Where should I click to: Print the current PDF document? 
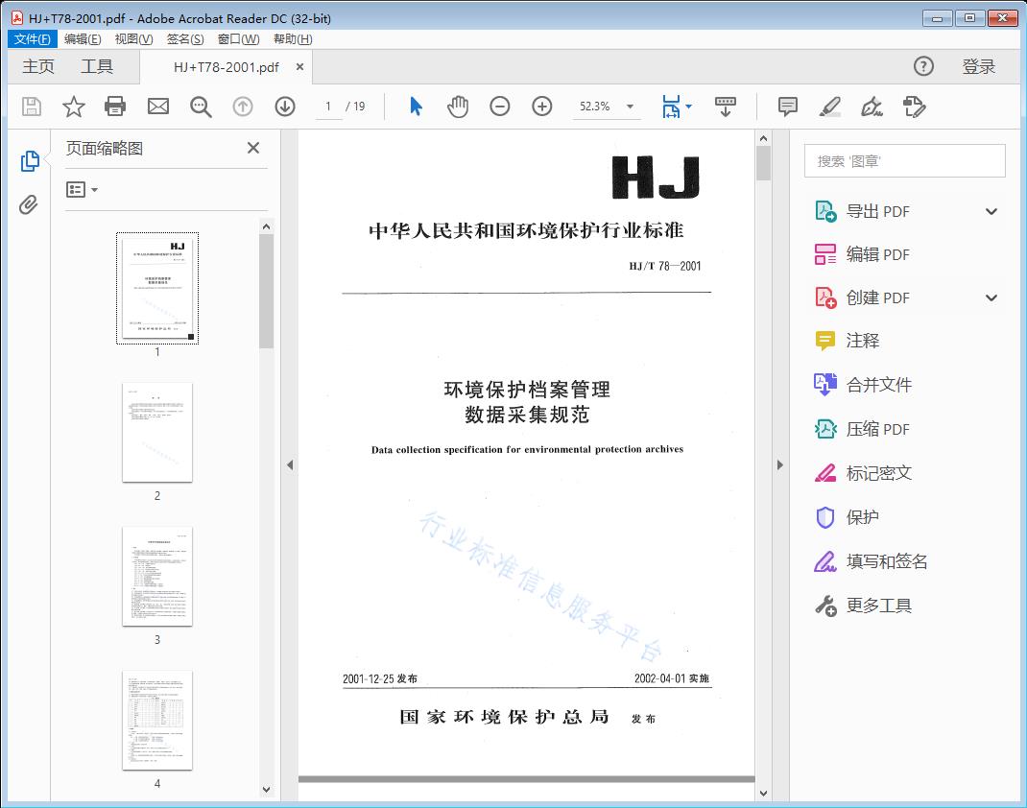(115, 107)
